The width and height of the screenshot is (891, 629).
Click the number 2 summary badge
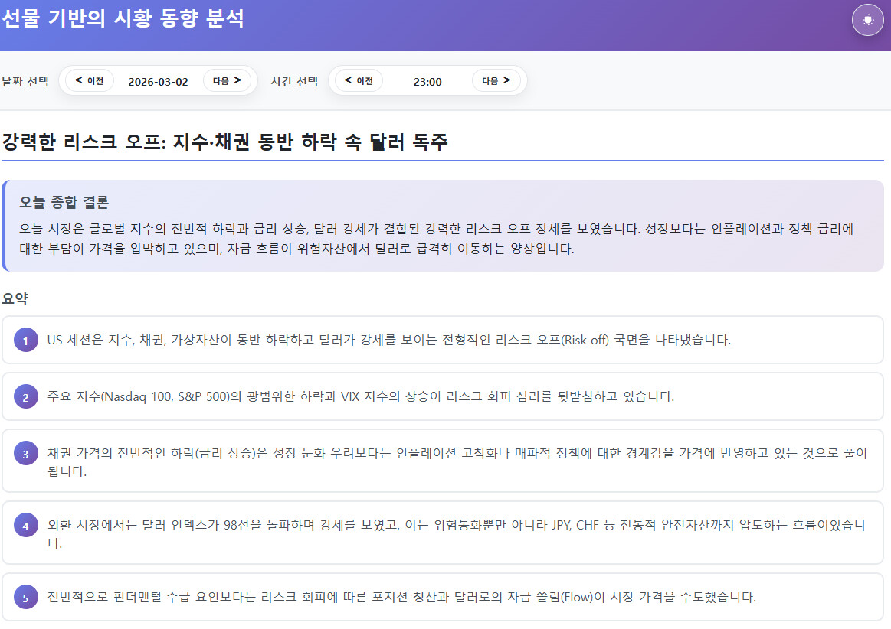tap(25, 397)
